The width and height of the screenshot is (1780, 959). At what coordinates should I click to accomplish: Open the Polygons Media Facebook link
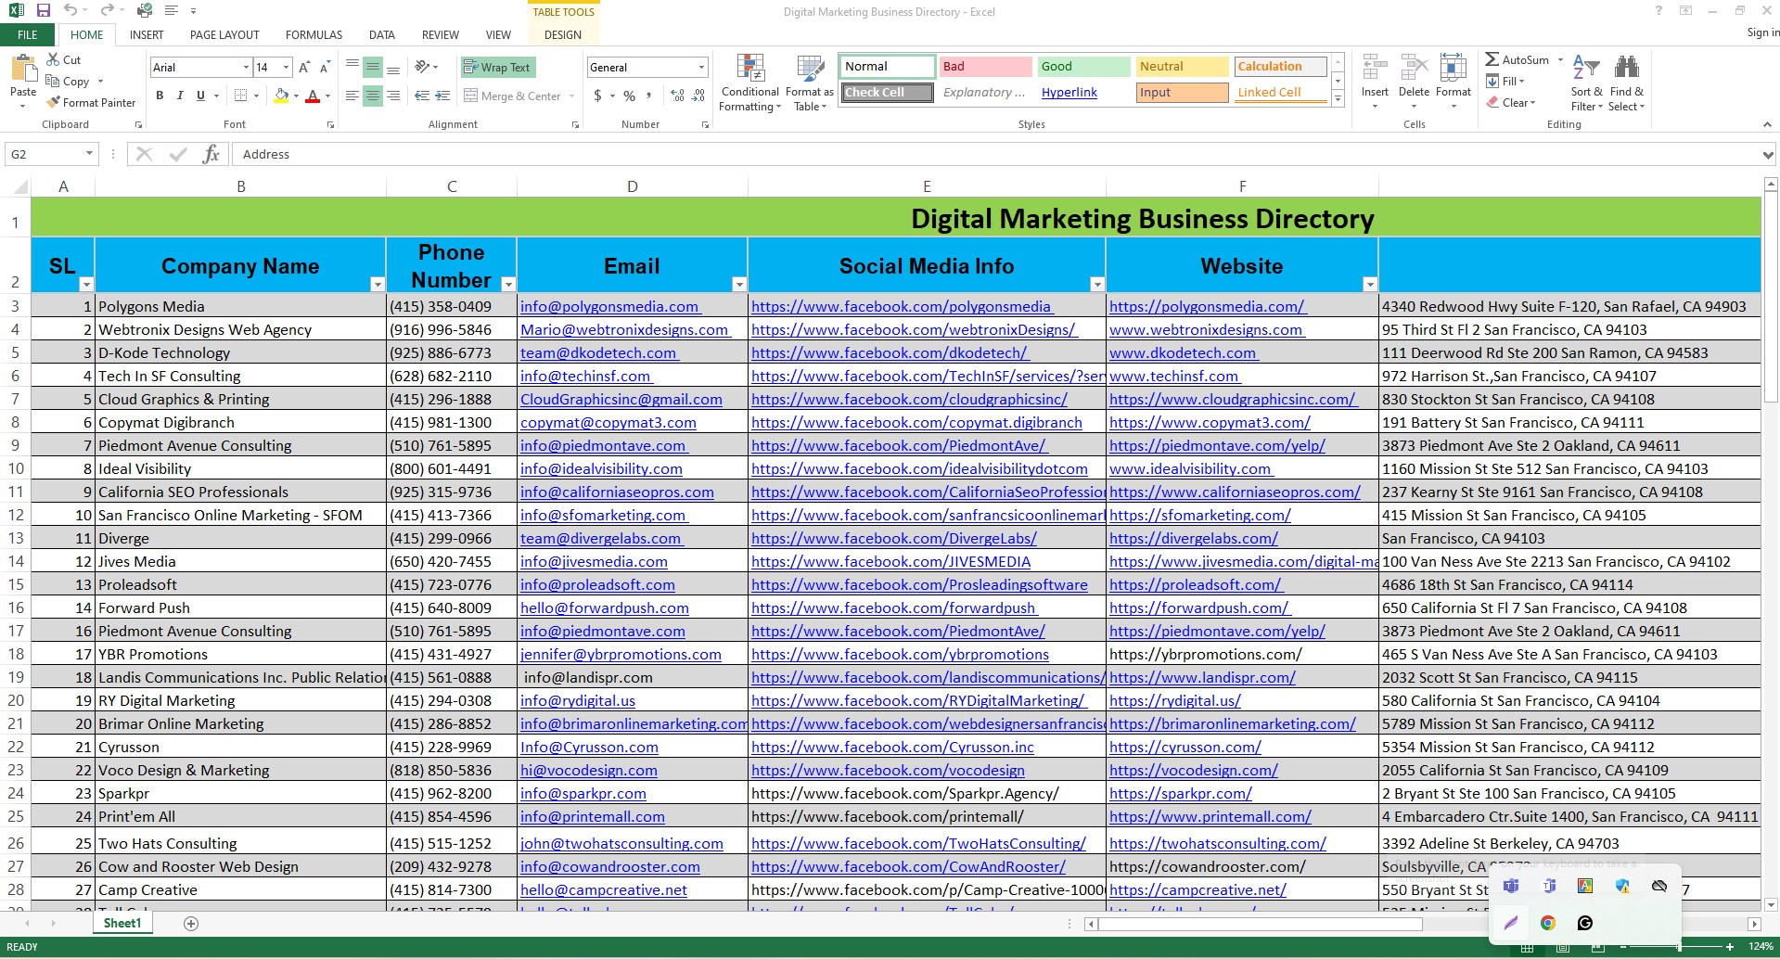[x=901, y=306]
